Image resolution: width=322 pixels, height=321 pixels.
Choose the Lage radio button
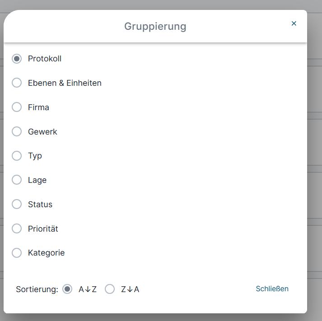pyautogui.click(x=17, y=180)
